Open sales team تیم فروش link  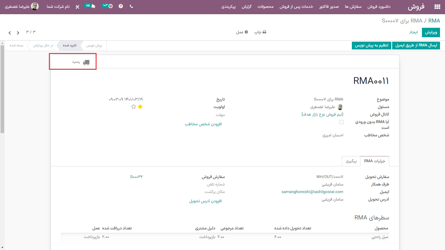322,114
